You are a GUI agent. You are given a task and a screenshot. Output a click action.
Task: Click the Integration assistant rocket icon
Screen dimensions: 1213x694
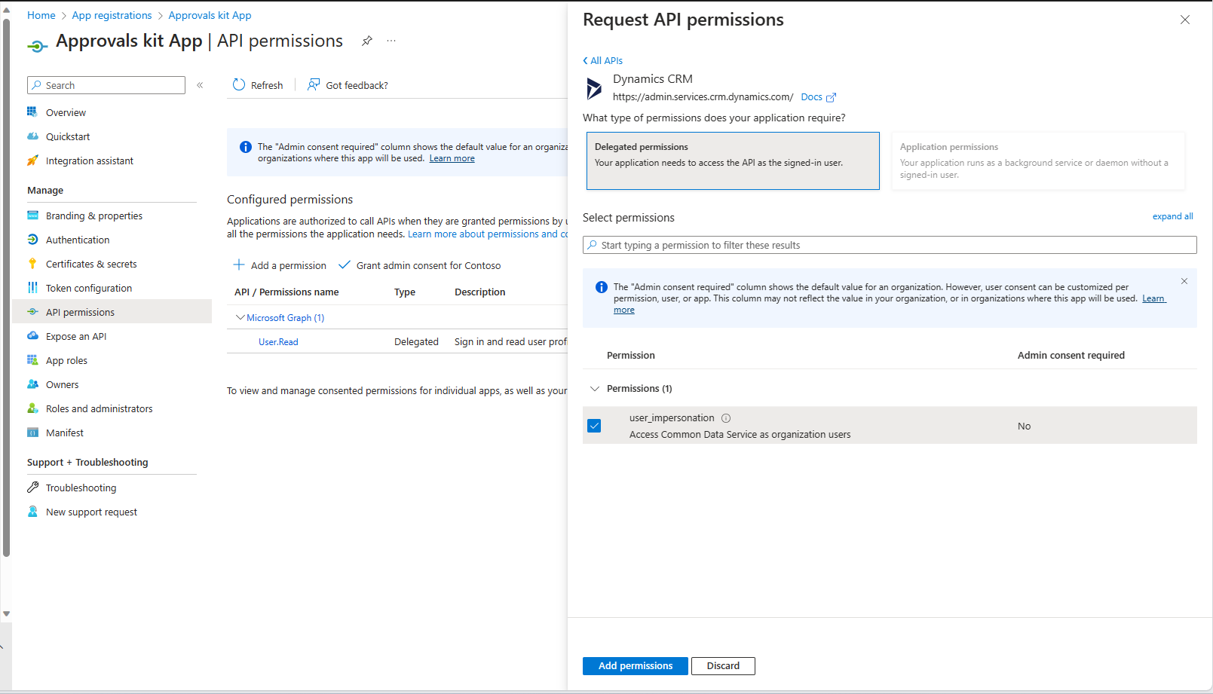click(32, 161)
